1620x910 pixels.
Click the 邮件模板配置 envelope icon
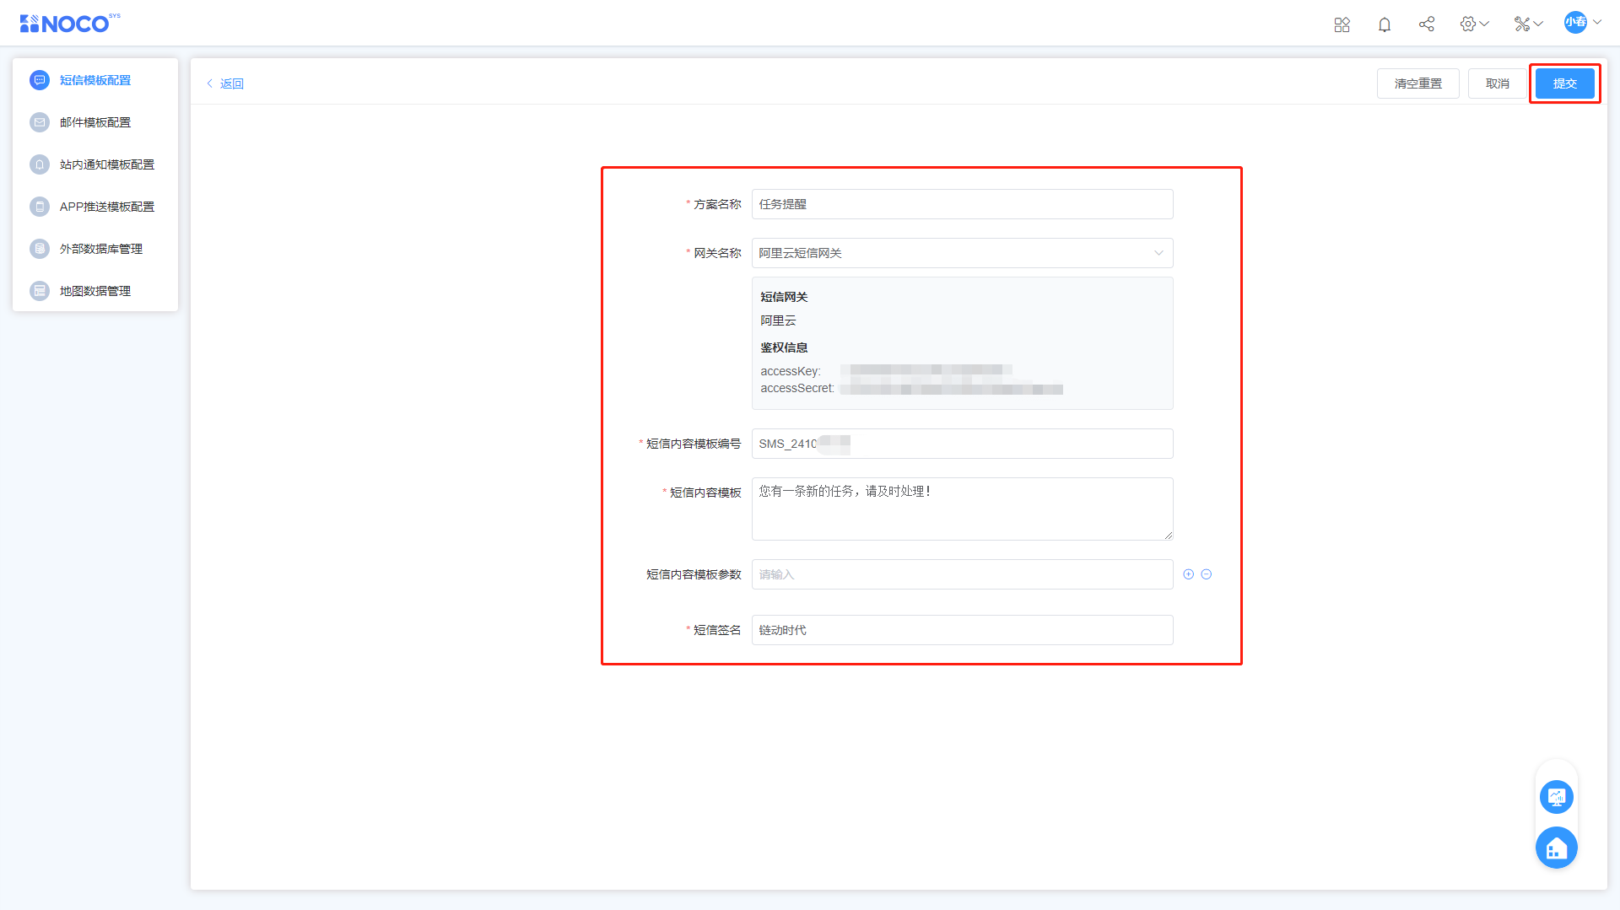click(x=40, y=122)
